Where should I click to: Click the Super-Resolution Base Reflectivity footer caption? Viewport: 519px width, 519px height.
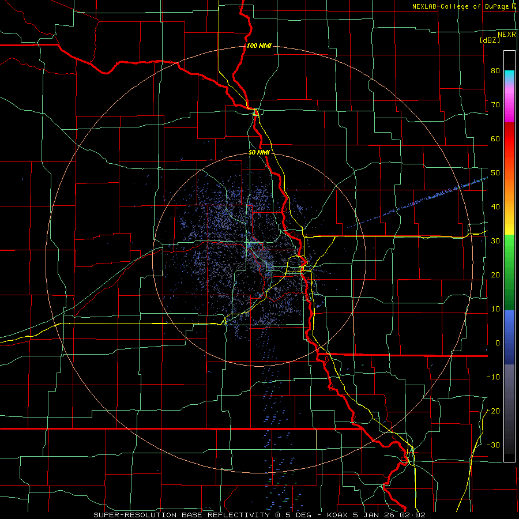(x=259, y=515)
